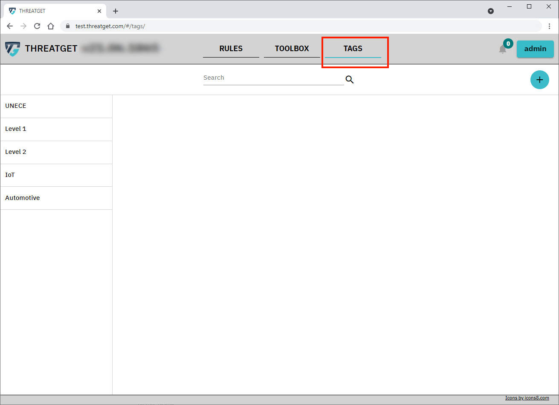
Task: Open the admin user menu
Action: point(535,49)
